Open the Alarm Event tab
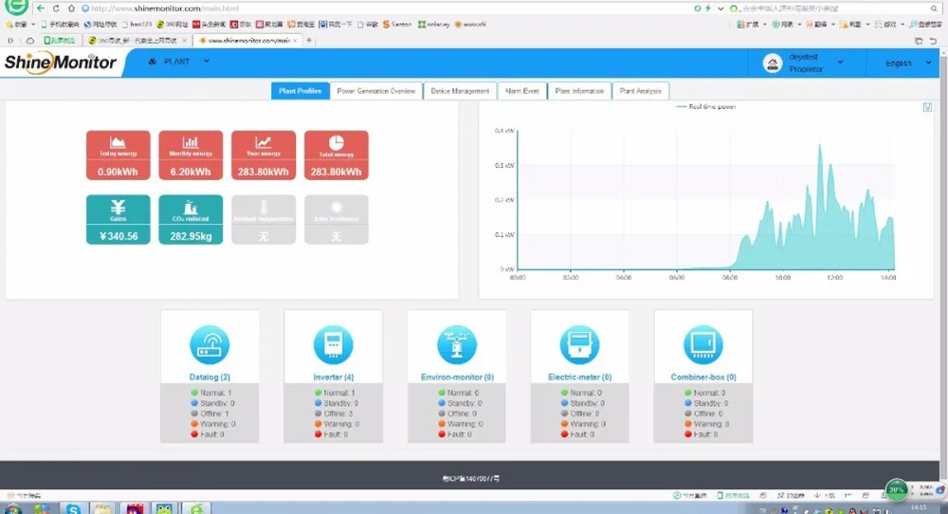The width and height of the screenshot is (948, 514). coord(521,91)
